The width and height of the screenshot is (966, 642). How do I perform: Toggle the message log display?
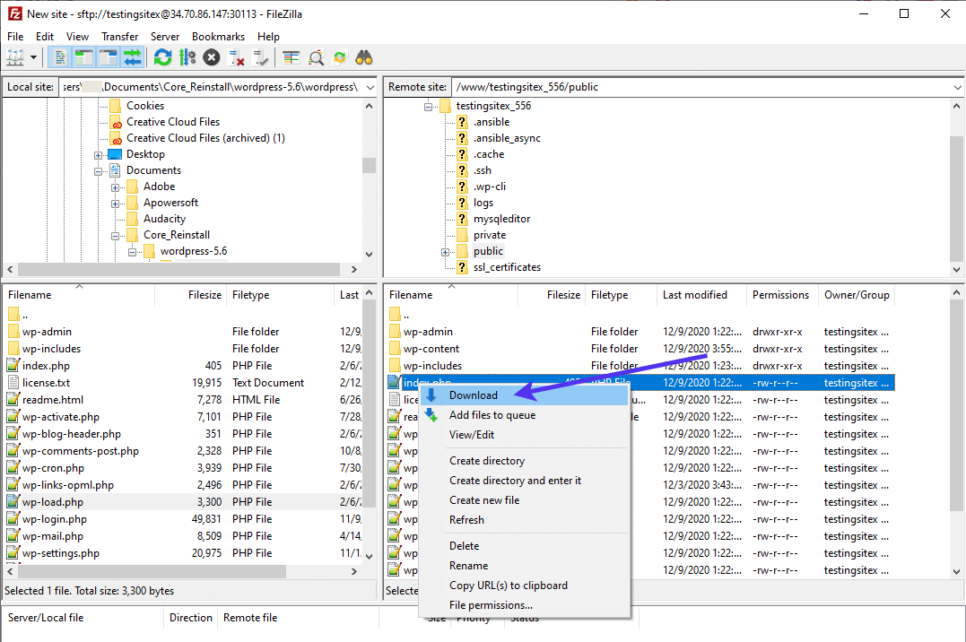59,56
